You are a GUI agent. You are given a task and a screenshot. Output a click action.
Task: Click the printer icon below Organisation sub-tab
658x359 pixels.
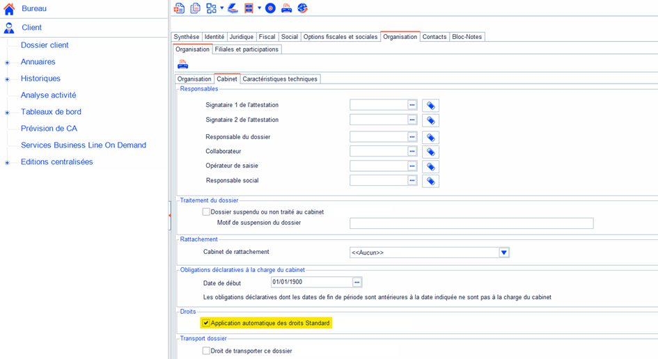click(183, 65)
